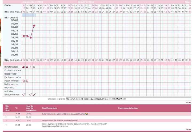The image size is (192, 132).
Task: Click the 36,30 temperature axis label
Action: pos(15,44)
